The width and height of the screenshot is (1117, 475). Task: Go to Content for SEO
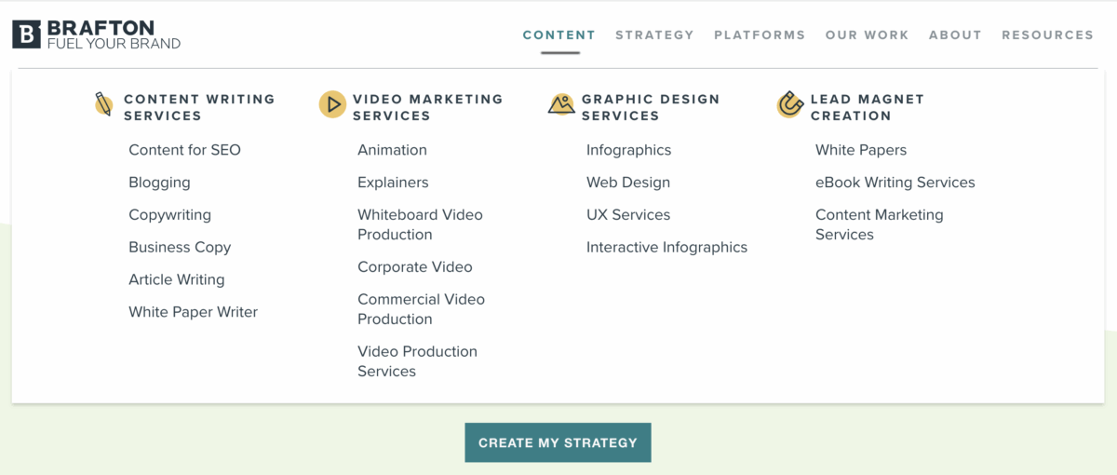(x=184, y=150)
